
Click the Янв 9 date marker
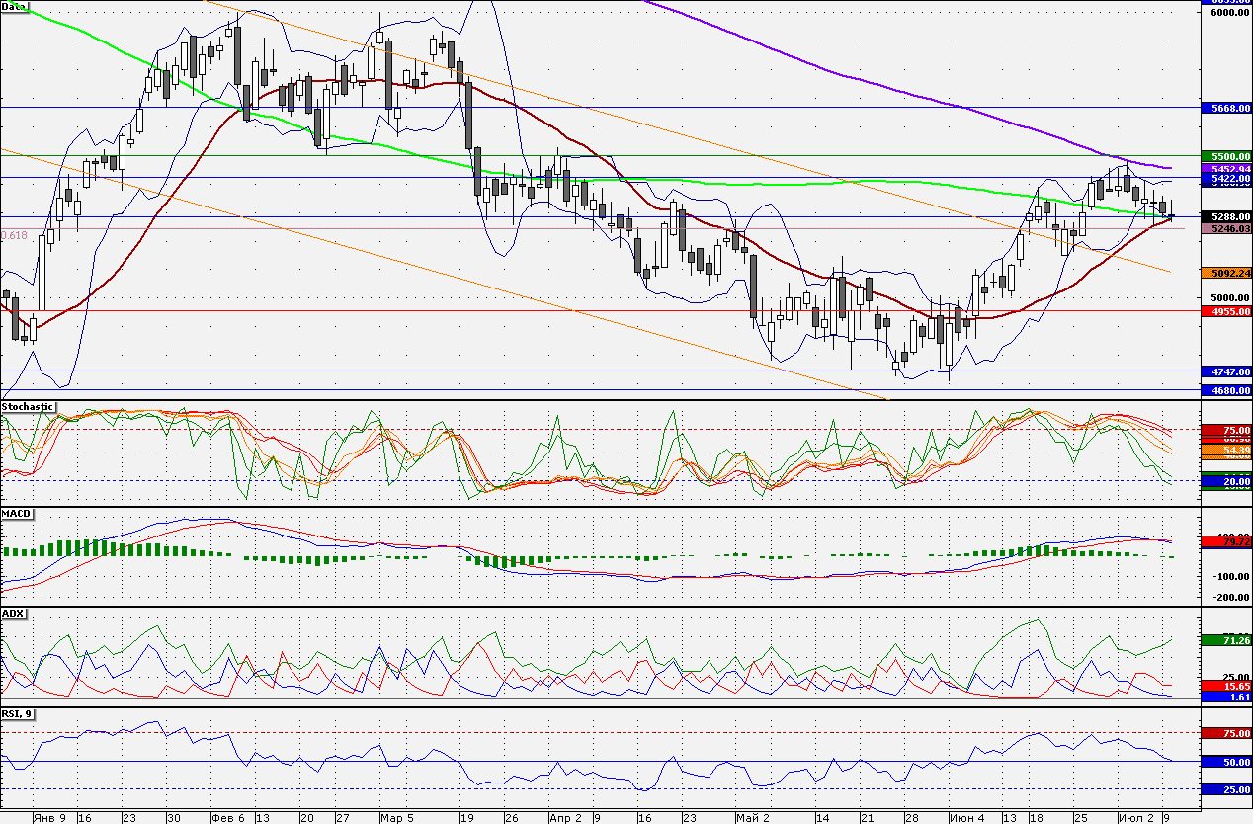click(48, 818)
